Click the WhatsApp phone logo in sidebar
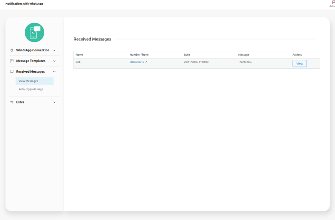 click(34, 32)
